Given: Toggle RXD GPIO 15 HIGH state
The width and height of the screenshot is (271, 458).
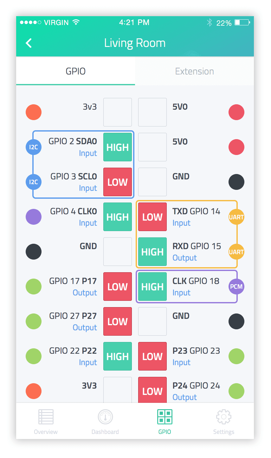Looking at the screenshot, I should coord(152,252).
